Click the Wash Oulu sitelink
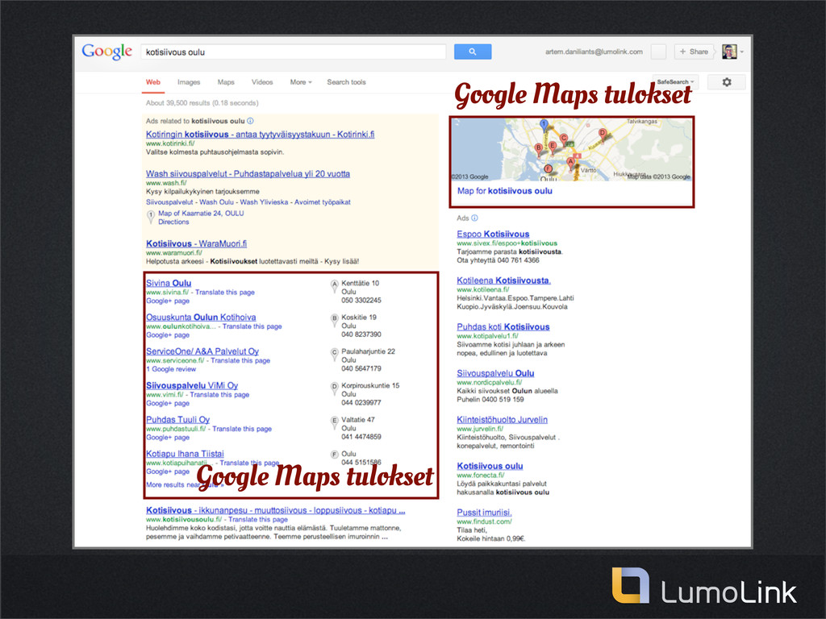The image size is (826, 619). [216, 202]
